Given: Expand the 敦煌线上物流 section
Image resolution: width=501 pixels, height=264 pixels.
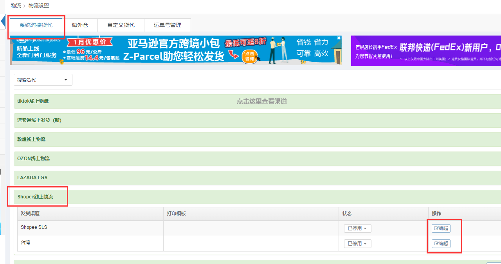Looking at the screenshot, I should click(x=258, y=139).
